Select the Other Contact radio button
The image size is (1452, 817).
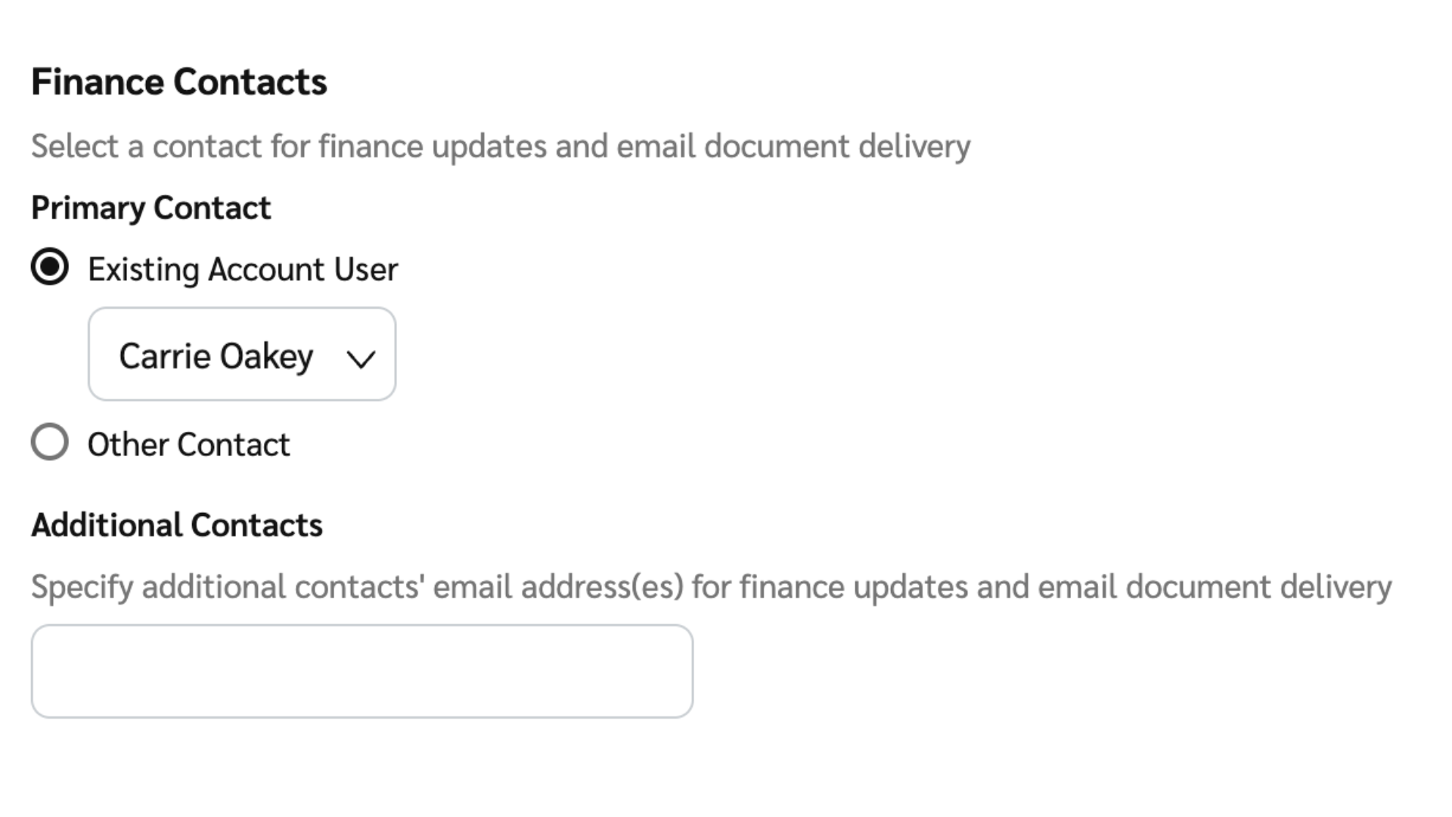(50, 442)
